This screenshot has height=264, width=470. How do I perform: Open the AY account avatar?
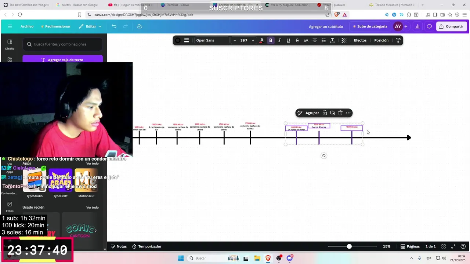pyautogui.click(x=398, y=26)
